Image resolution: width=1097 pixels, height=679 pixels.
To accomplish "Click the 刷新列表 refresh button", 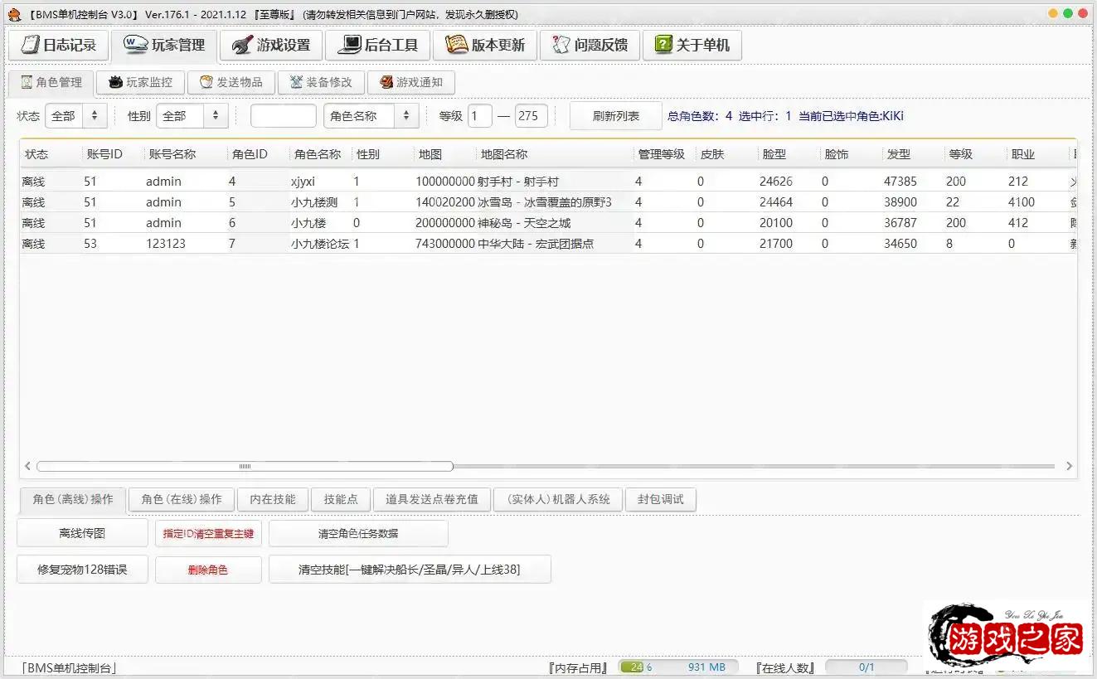I will (x=615, y=116).
